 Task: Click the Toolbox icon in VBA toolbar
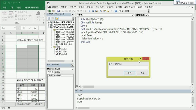coord(112,11)
